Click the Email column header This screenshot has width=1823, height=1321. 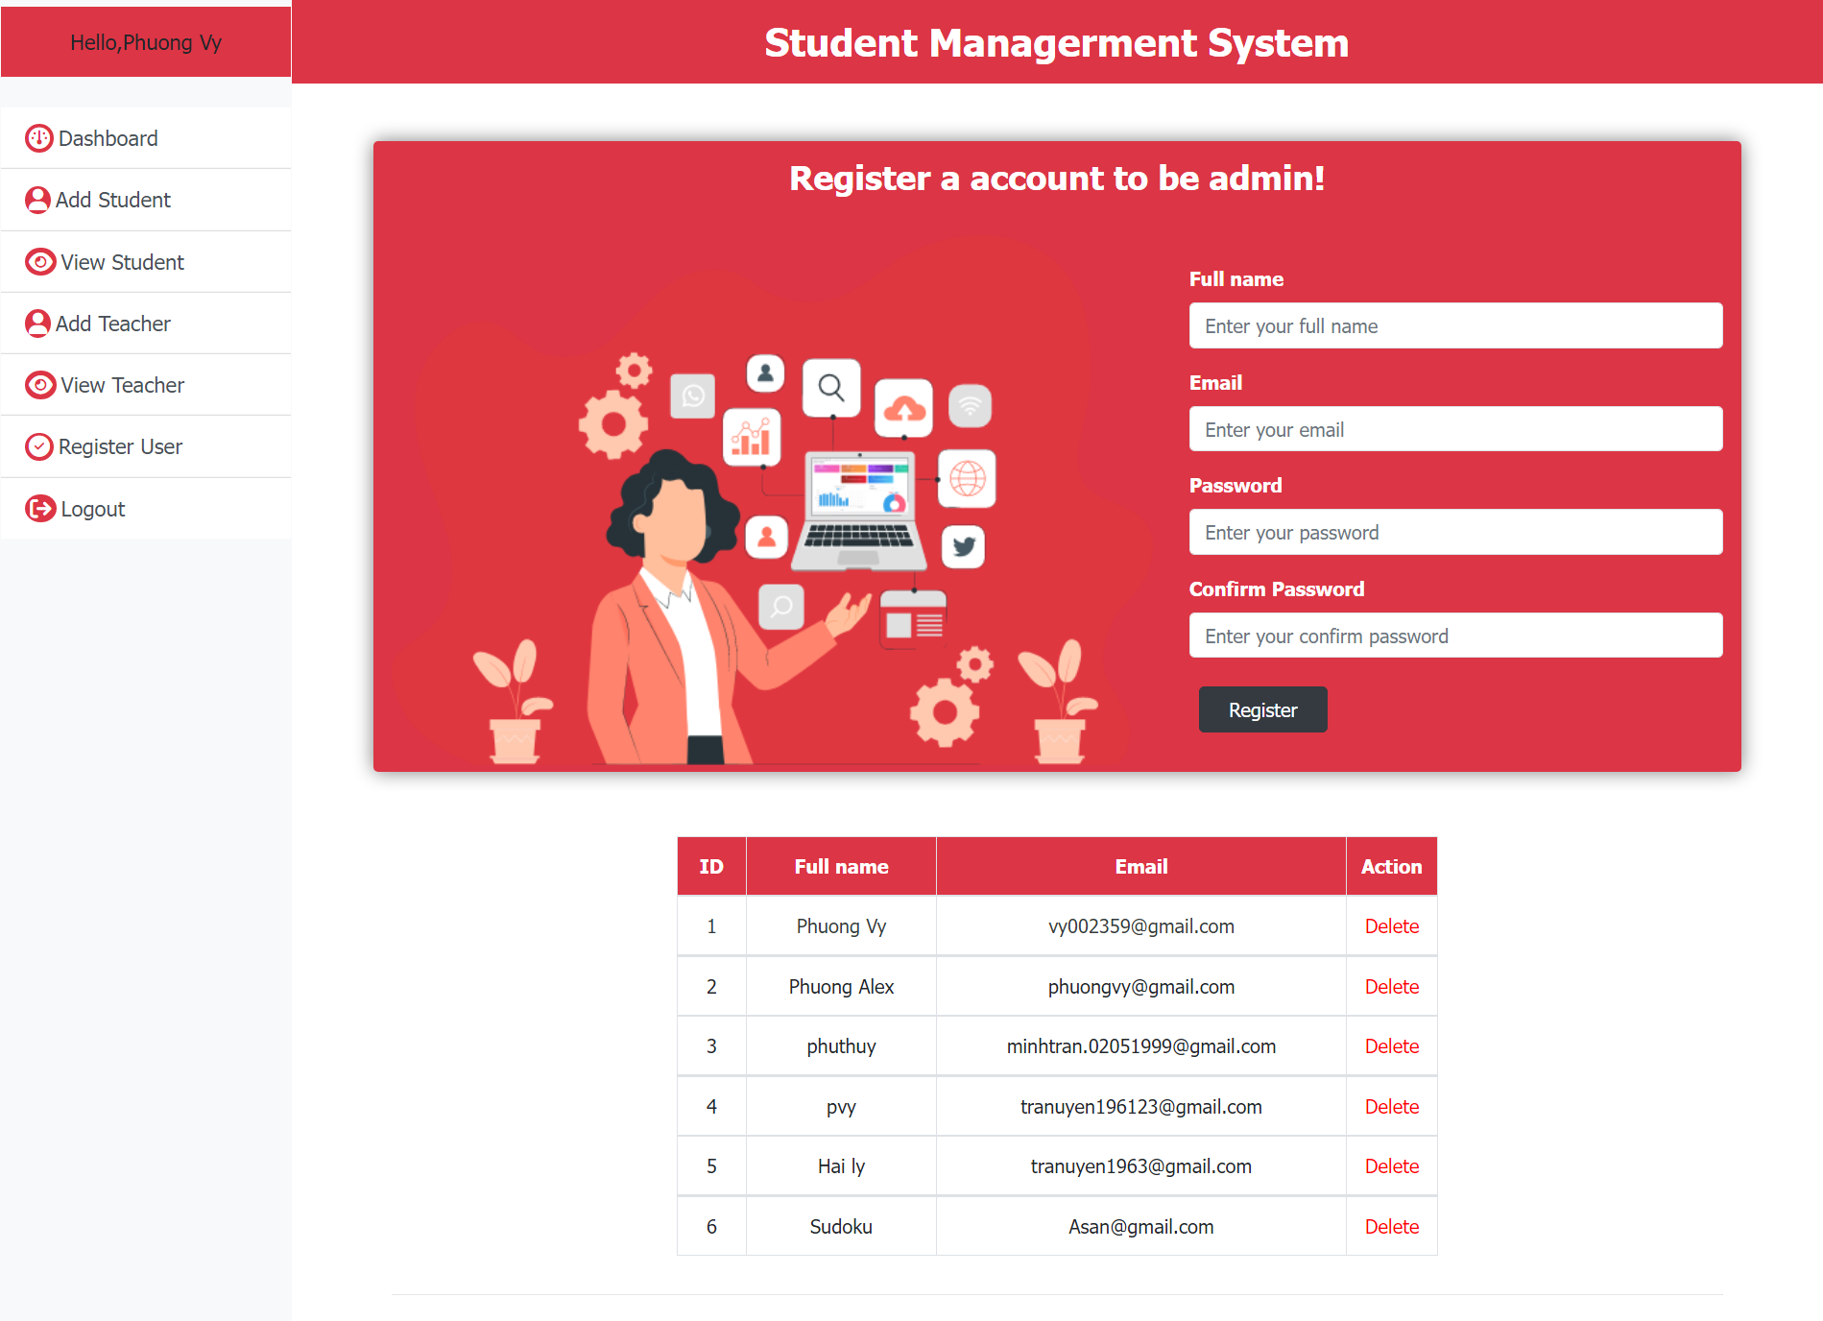point(1140,866)
